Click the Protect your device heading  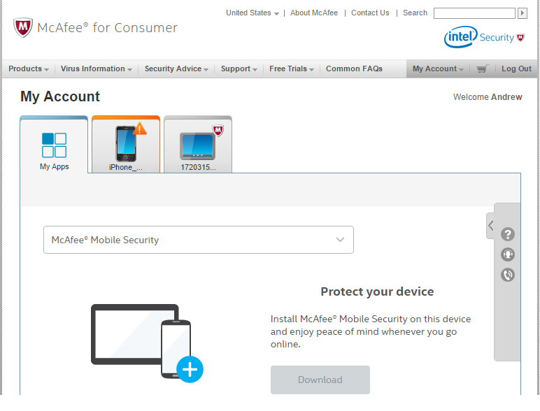(377, 292)
